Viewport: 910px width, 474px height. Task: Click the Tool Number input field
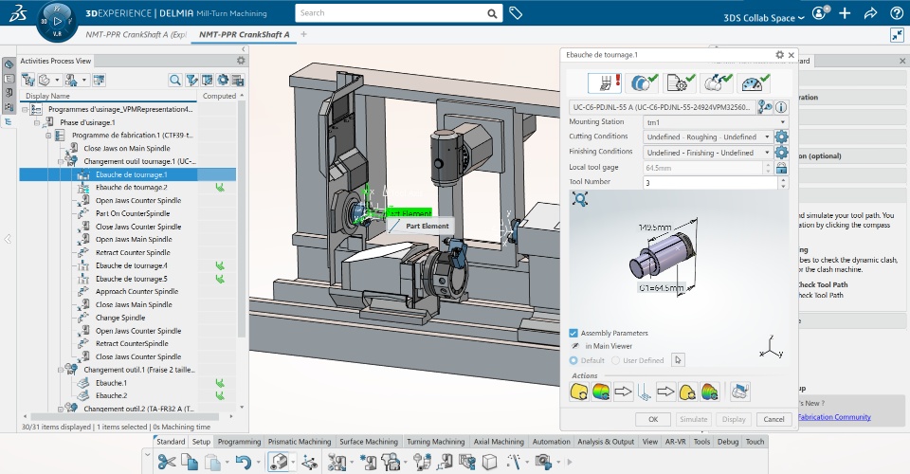[x=710, y=182]
